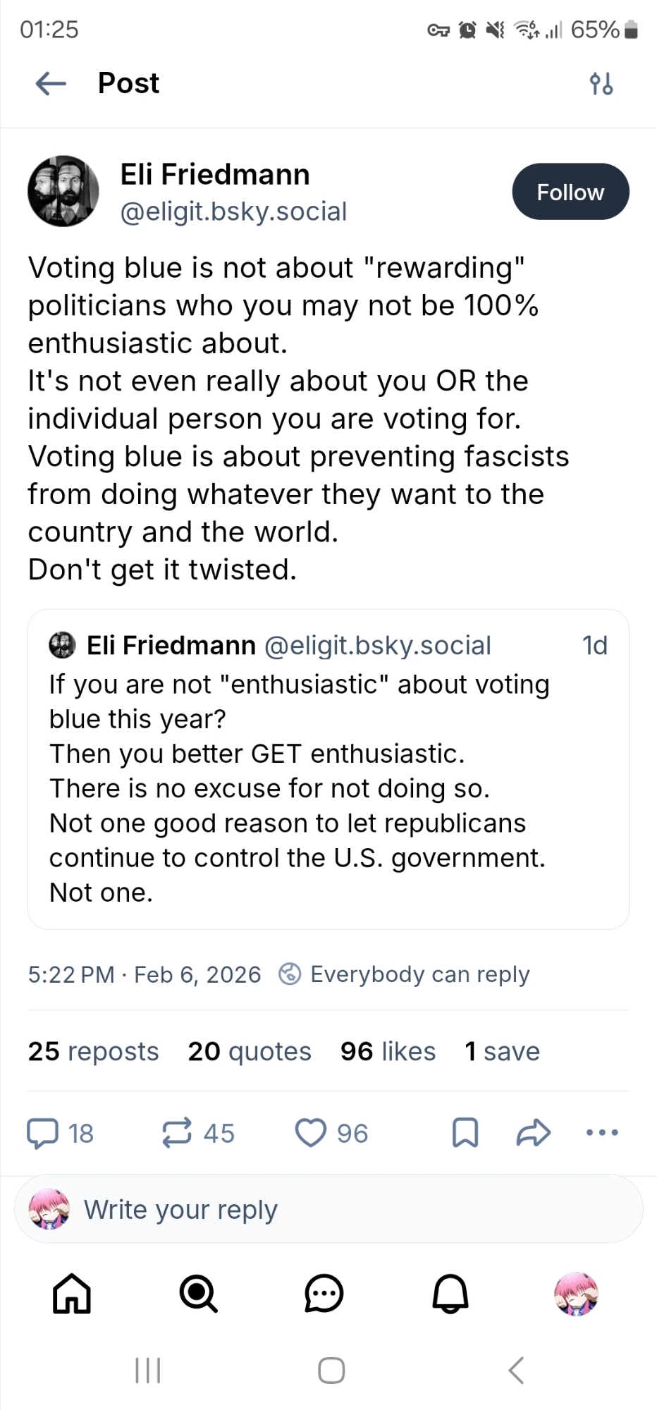This screenshot has height=1410, width=657.
Task: Open Chat messages icon
Action: pyautogui.click(x=324, y=1294)
